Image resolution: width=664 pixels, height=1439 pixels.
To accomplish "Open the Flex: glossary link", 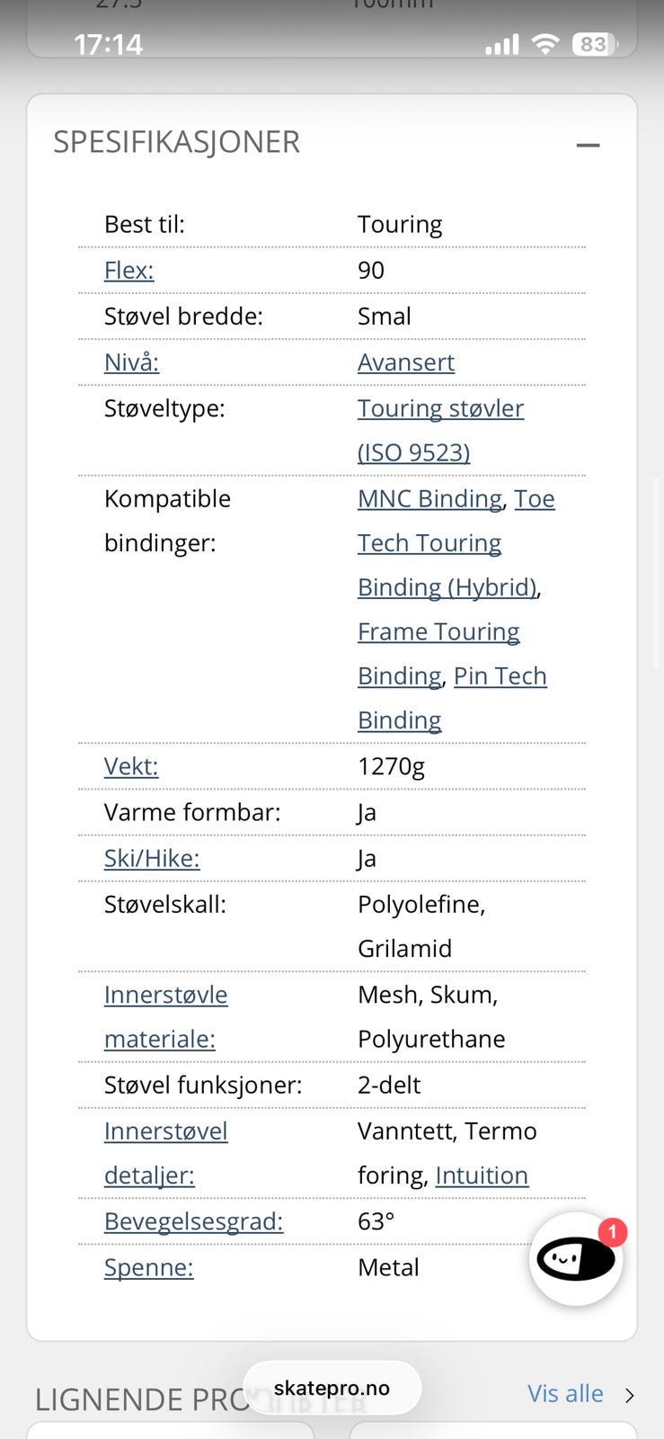I will (x=129, y=270).
